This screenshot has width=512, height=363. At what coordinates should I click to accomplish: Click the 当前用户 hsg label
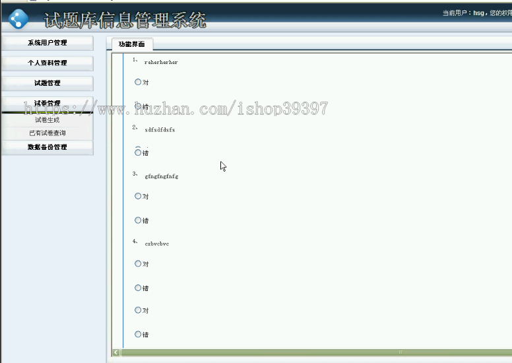(x=463, y=13)
